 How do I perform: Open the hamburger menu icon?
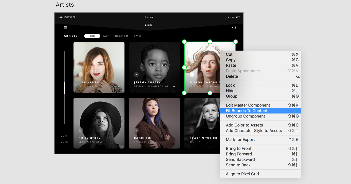(65, 27)
